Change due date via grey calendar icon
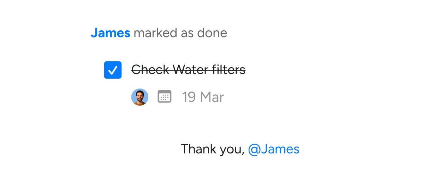Screen dimensions: 421x181 165,97
